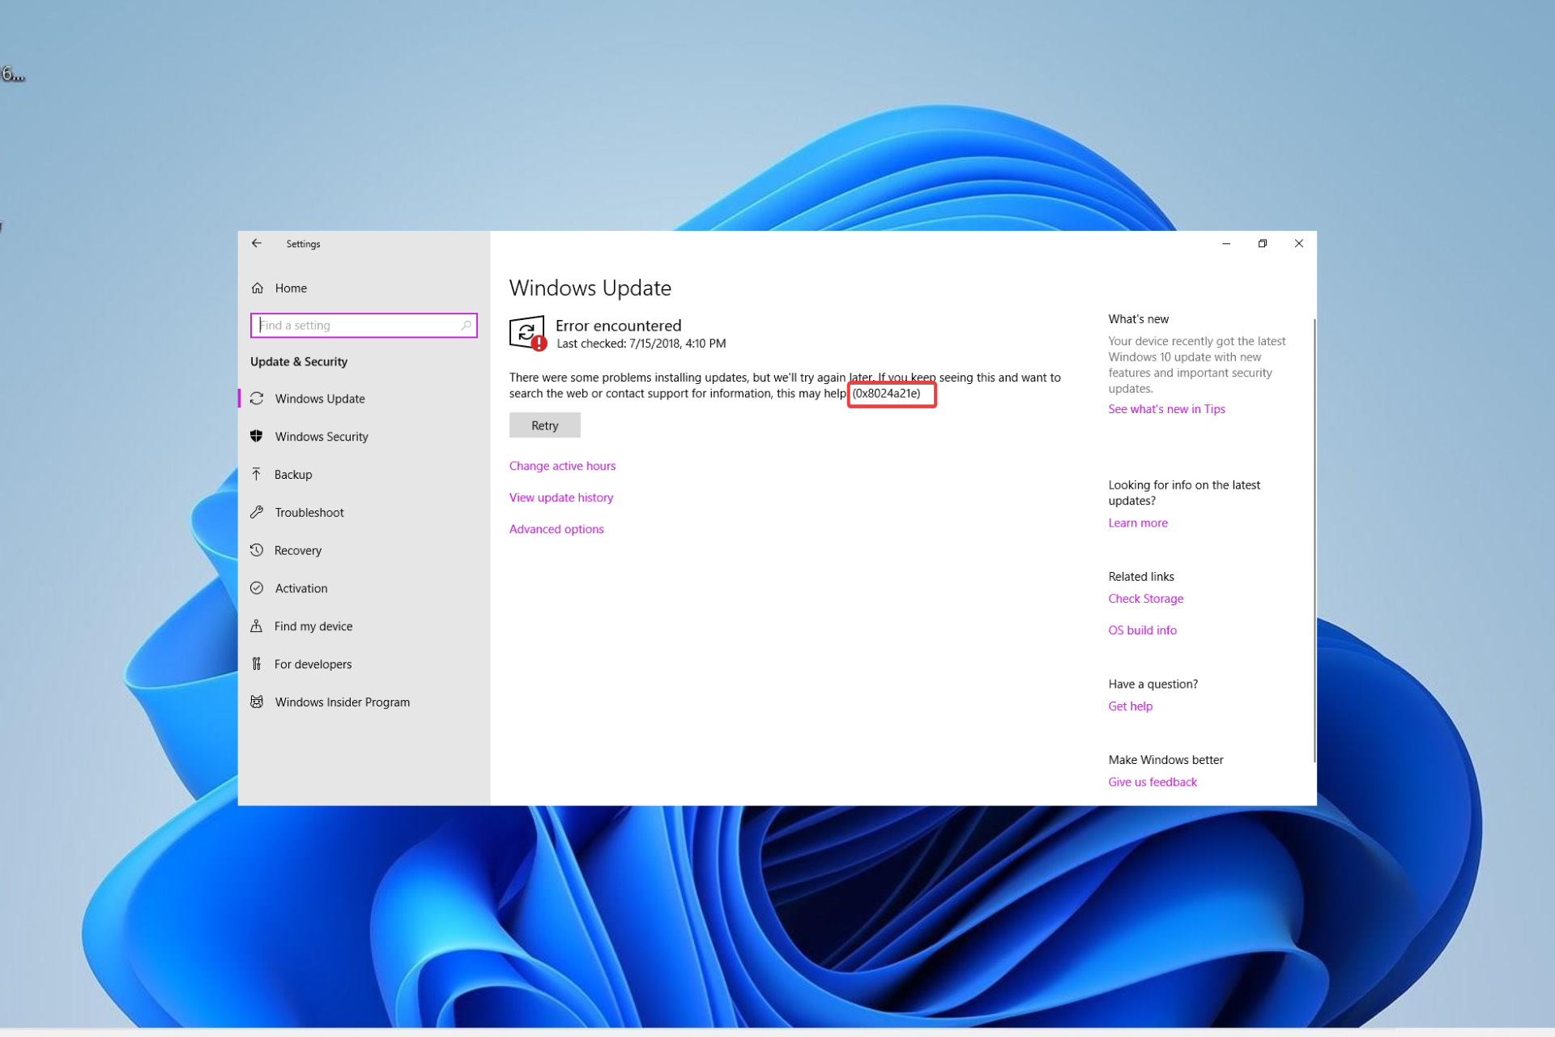The image size is (1555, 1037).
Task: Click Give us feedback link
Action: pos(1152,782)
